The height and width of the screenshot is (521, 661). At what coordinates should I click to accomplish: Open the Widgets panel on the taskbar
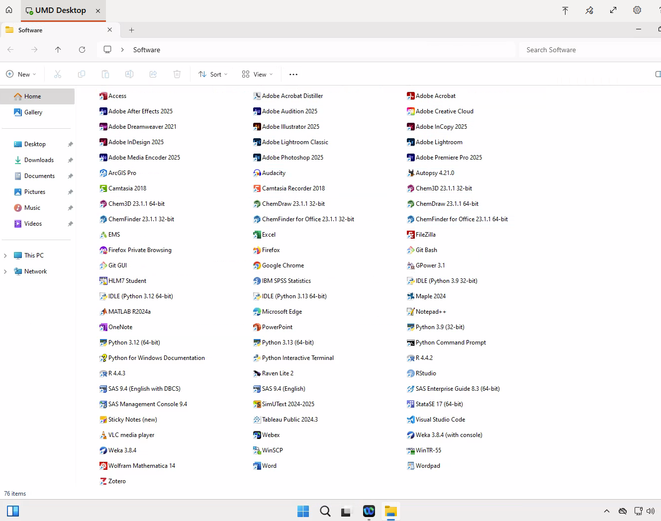[13, 511]
